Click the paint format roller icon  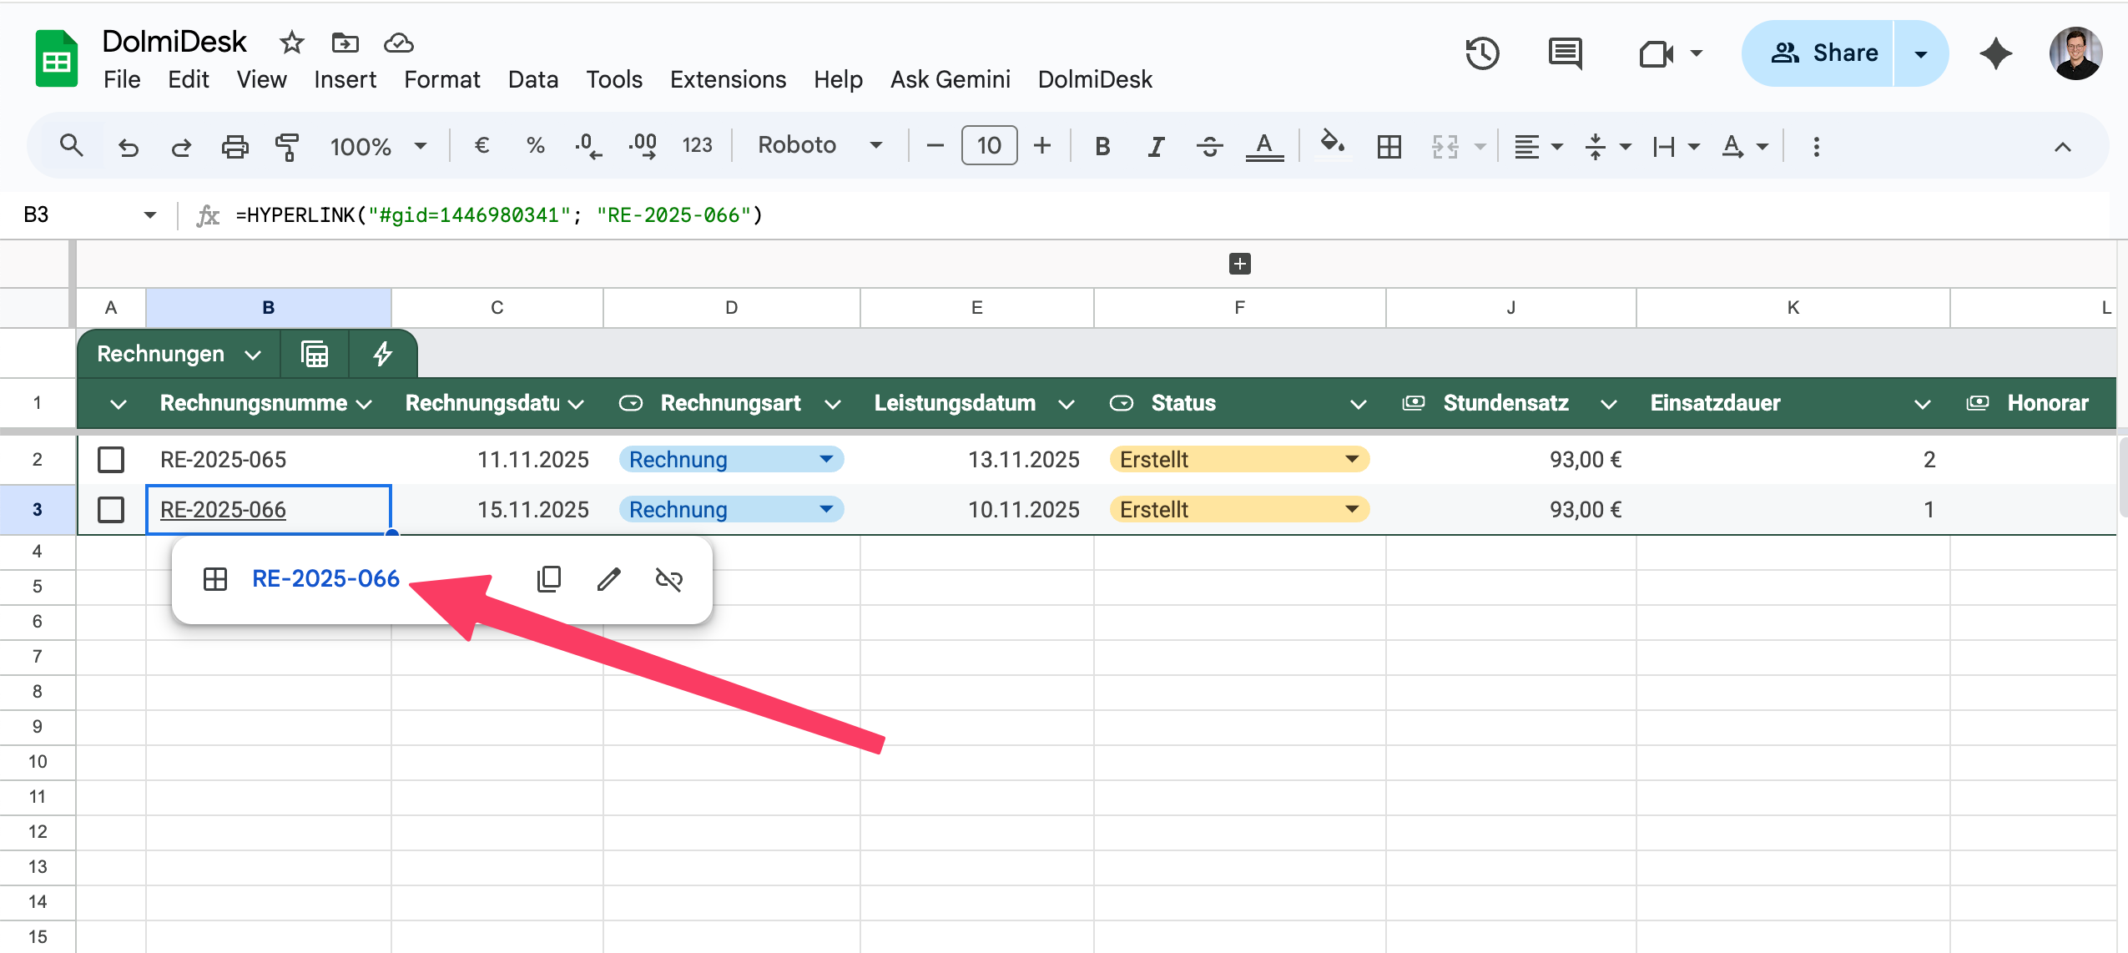coord(286,147)
